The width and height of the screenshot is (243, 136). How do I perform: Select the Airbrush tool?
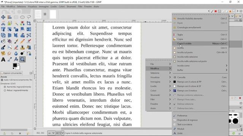(x=29, y=41)
